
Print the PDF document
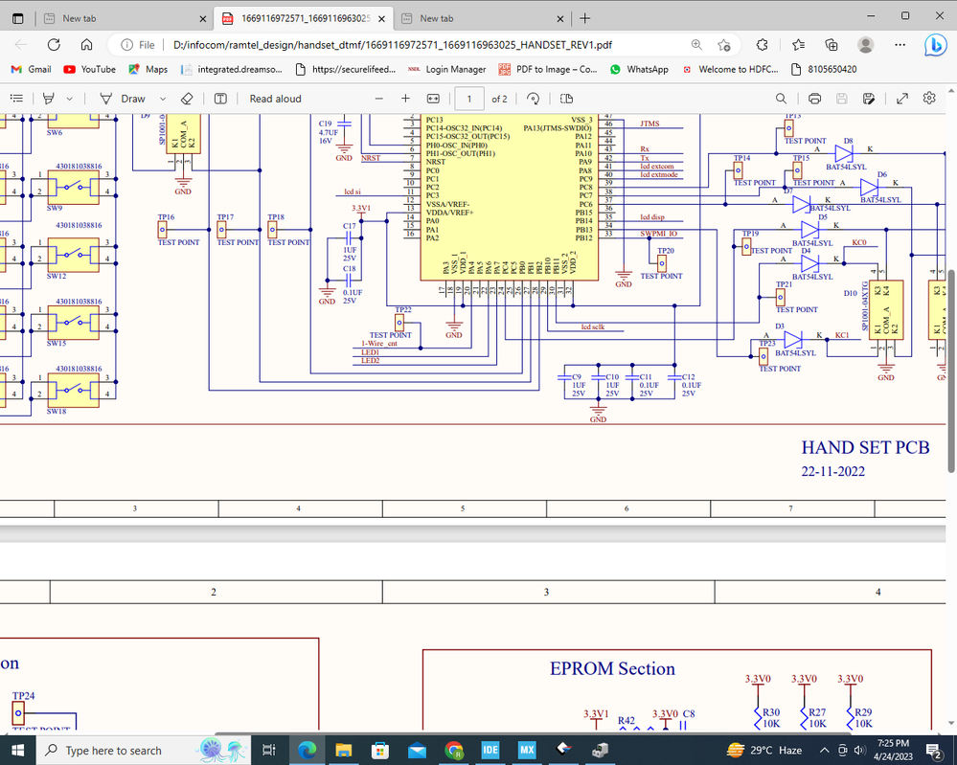coord(814,99)
